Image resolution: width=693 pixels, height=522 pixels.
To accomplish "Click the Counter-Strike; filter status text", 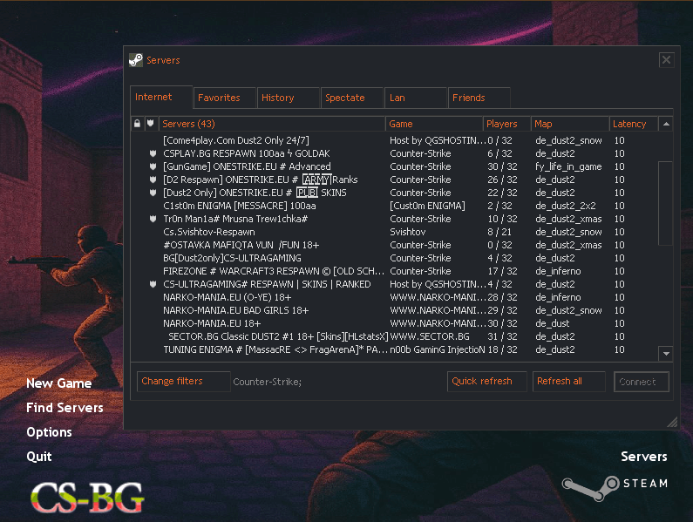I will point(268,382).
